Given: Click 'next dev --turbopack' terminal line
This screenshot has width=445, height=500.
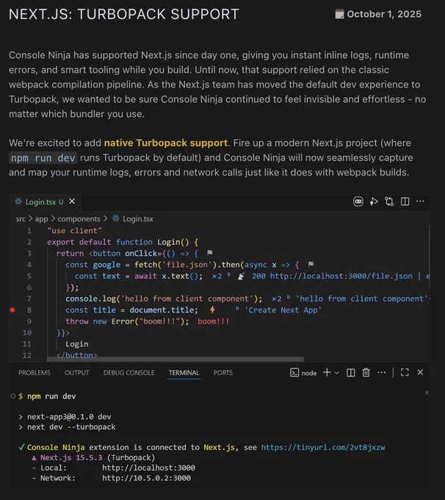Looking at the screenshot, I should [x=71, y=427].
